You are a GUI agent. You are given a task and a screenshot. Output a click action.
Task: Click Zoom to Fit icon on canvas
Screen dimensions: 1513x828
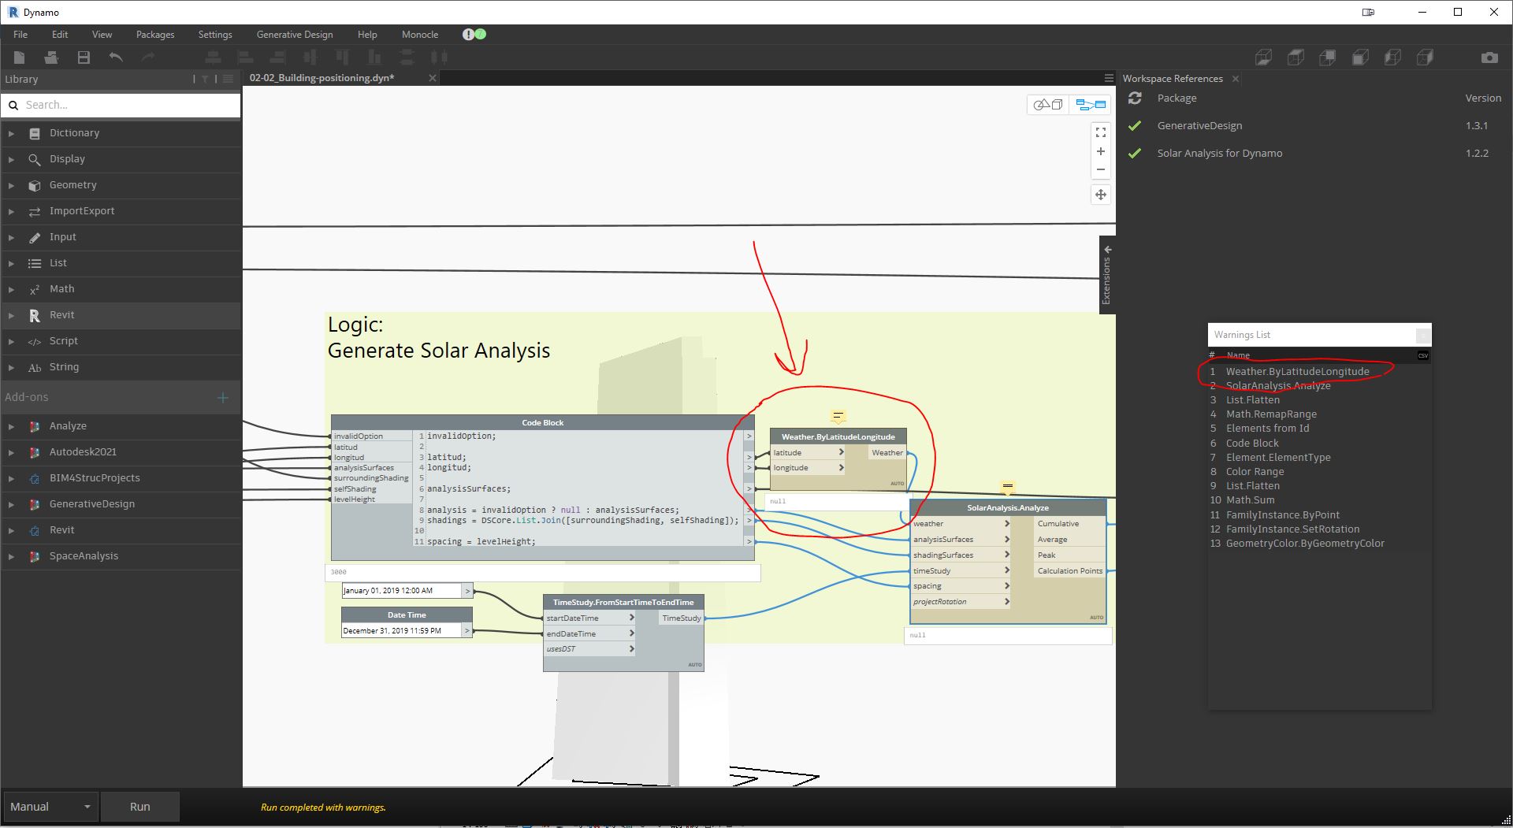(1101, 132)
